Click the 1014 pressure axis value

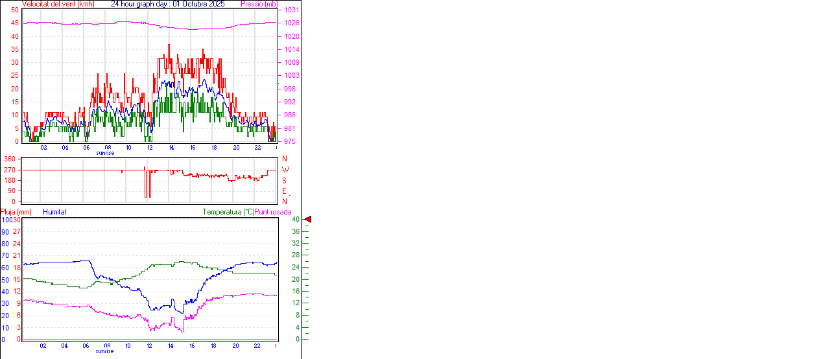point(291,49)
